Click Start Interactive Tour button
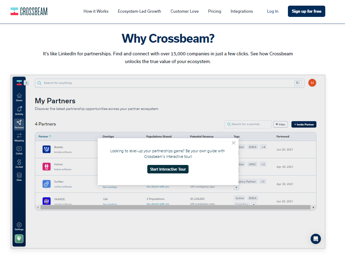The height and width of the screenshot is (258, 345). tap(168, 169)
